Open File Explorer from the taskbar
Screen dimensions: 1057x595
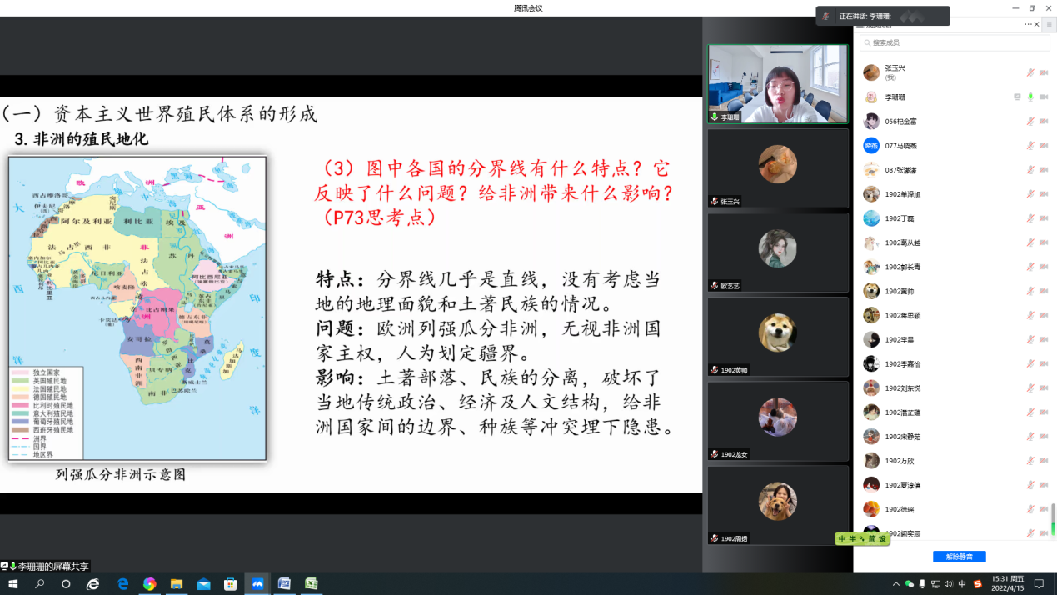click(x=177, y=584)
